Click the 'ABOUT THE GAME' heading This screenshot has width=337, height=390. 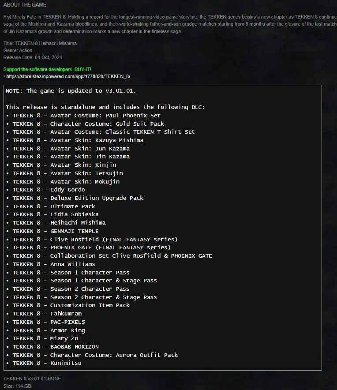tap(25, 5)
